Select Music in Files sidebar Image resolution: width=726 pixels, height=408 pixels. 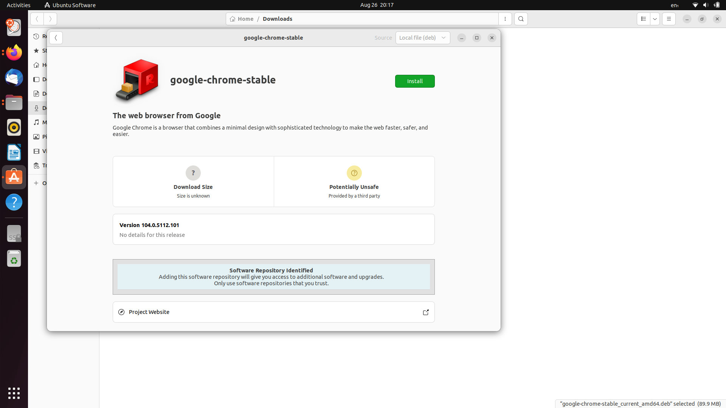pos(38,122)
